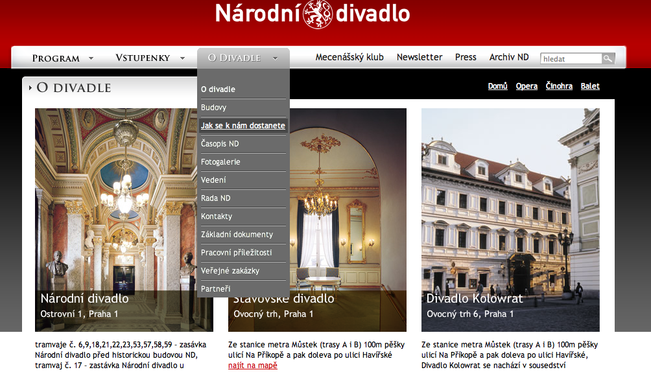Follow the Opera link

click(527, 86)
